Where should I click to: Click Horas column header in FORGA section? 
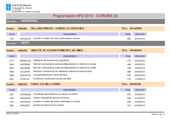click(x=125, y=90)
